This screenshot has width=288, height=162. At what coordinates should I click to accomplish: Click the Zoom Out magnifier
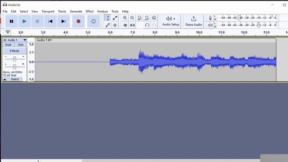(x=132, y=18)
